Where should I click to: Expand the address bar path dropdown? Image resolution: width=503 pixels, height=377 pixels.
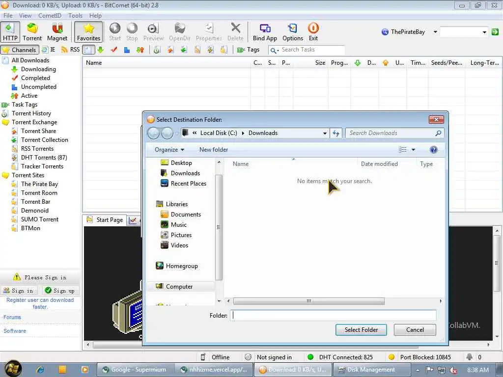[325, 133]
